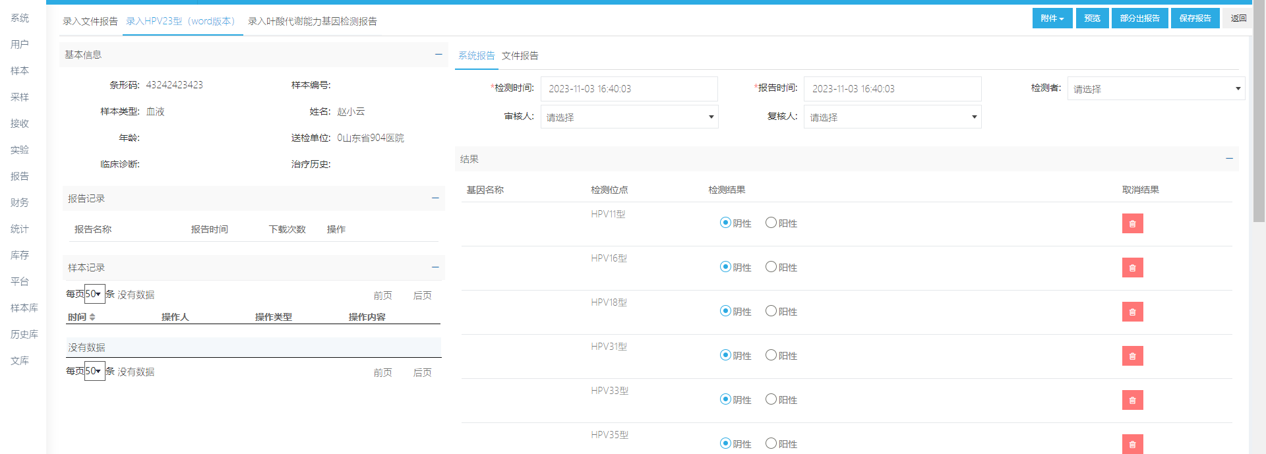1266x454 pixels.
Task: Click the 部分出报告 button
Action: point(1140,18)
